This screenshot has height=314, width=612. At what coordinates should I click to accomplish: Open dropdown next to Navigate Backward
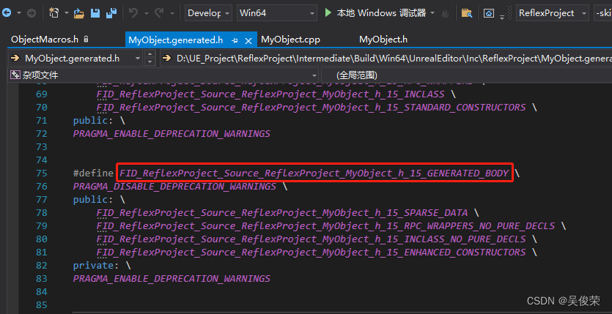point(19,13)
